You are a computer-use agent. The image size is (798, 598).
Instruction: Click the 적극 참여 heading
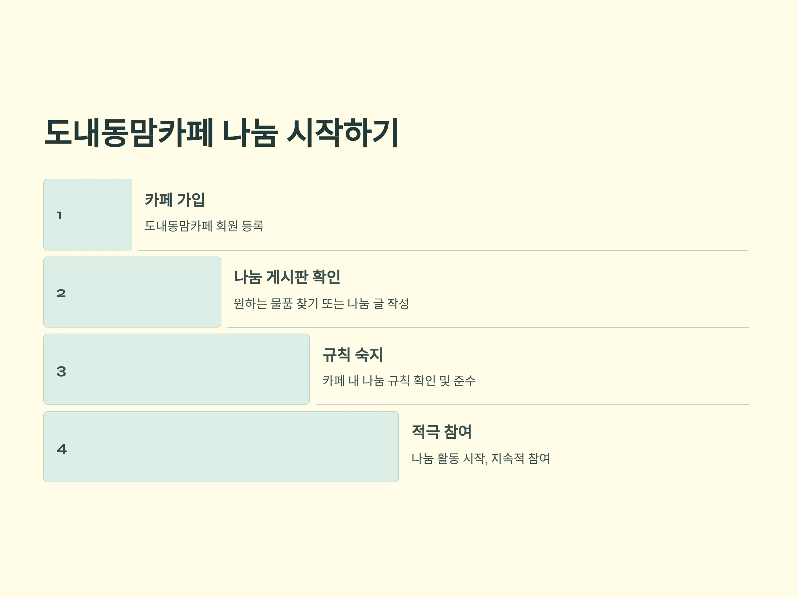442,432
